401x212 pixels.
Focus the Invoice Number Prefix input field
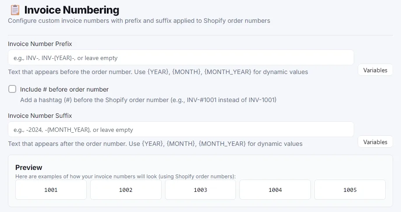[181, 57]
